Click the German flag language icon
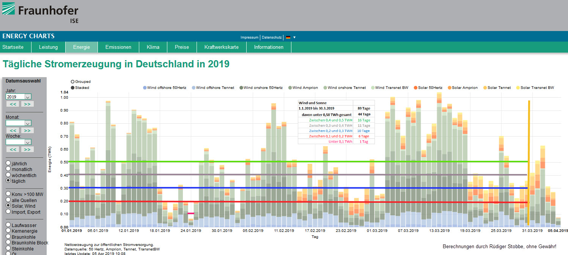 (288, 37)
